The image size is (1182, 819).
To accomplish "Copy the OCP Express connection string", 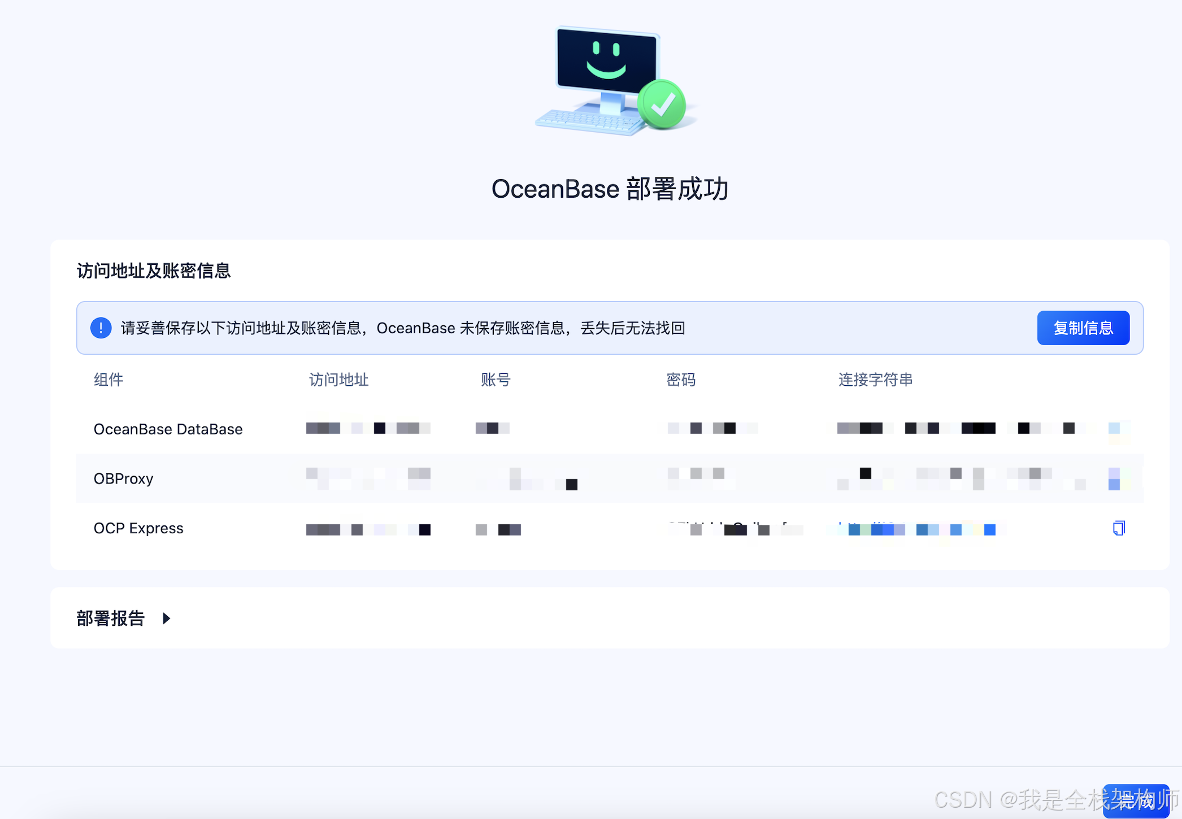I will pos(1119,528).
